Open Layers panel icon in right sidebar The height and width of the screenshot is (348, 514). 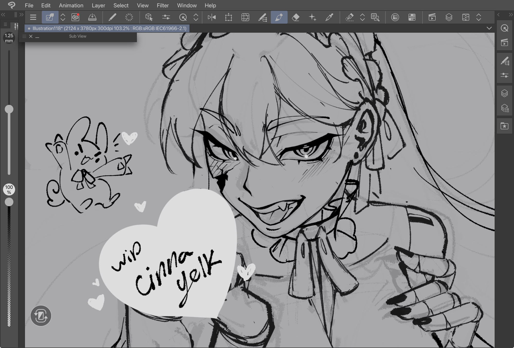pos(504,93)
